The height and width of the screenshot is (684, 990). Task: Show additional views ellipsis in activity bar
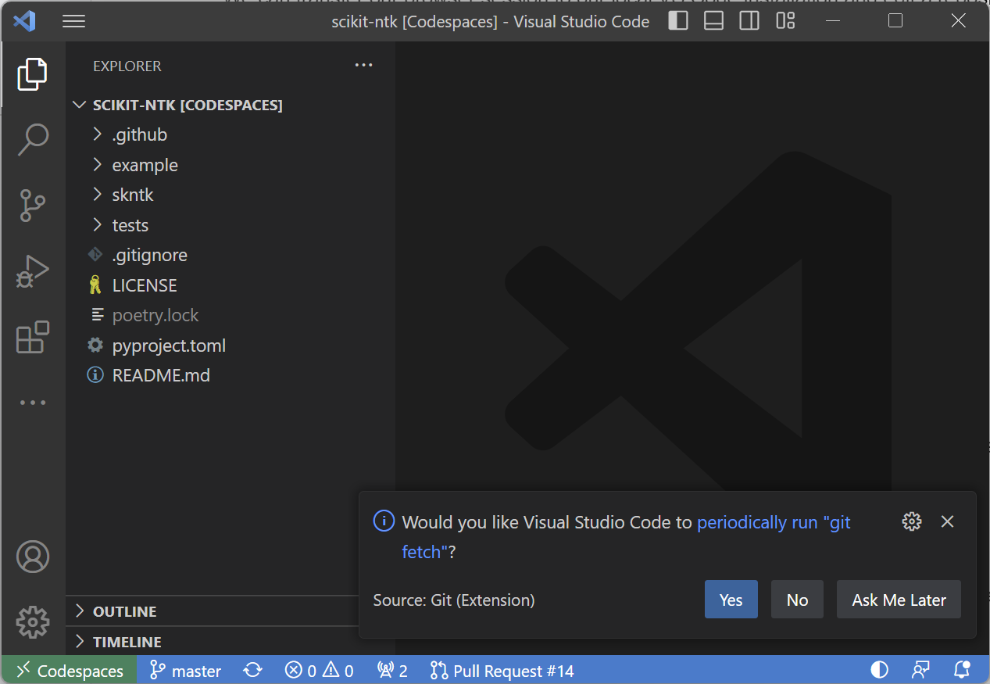click(33, 403)
